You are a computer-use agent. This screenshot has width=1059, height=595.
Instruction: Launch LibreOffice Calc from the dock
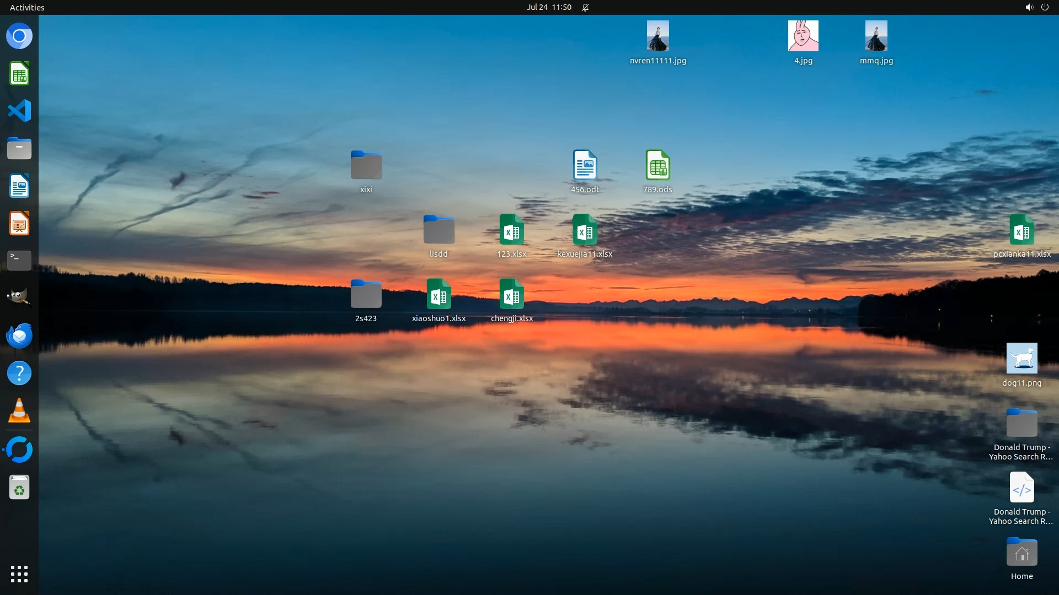click(x=19, y=74)
